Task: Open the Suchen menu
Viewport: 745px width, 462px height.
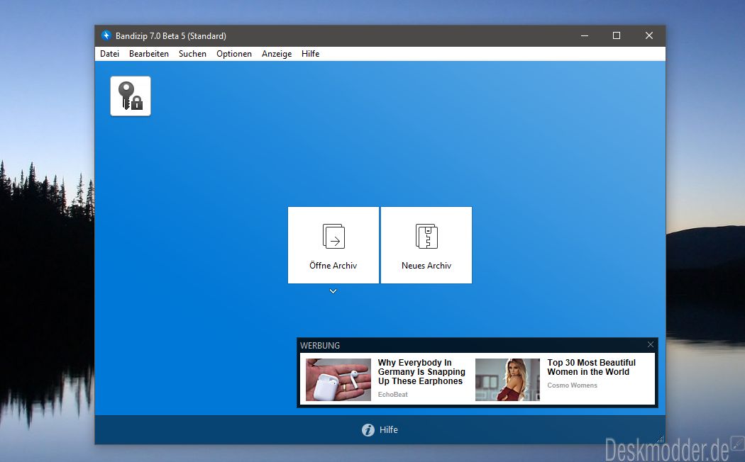Action: [192, 54]
